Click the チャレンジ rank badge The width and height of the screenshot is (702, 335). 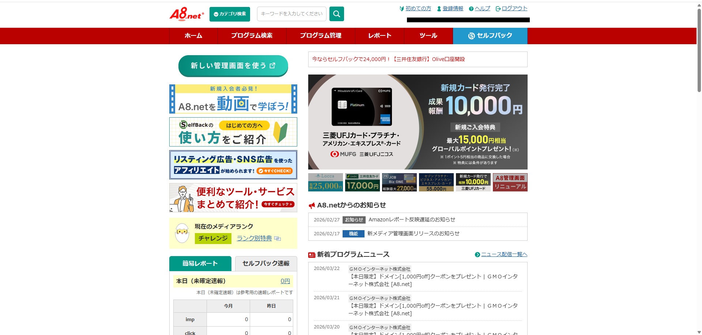[213, 239]
